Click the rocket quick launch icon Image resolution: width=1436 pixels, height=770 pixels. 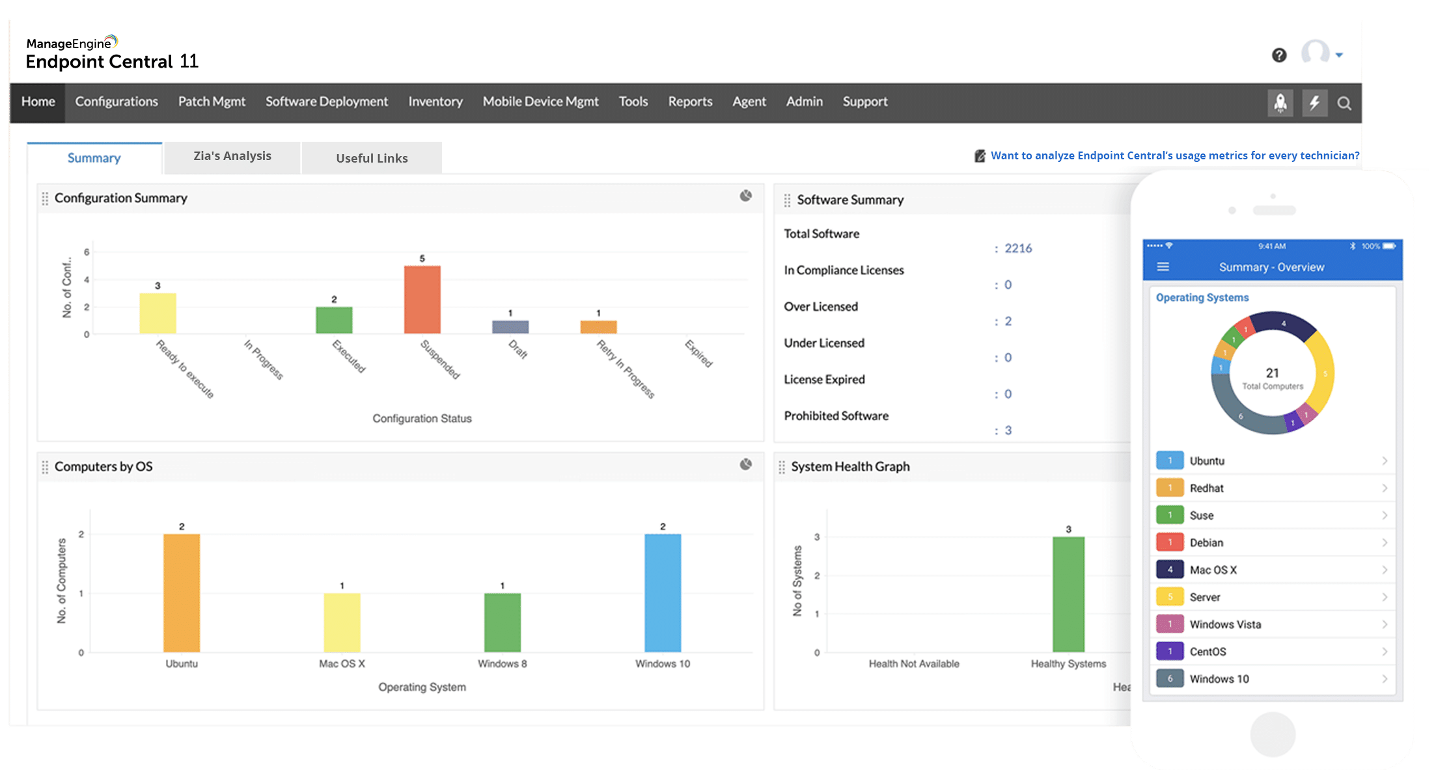pos(1280,103)
